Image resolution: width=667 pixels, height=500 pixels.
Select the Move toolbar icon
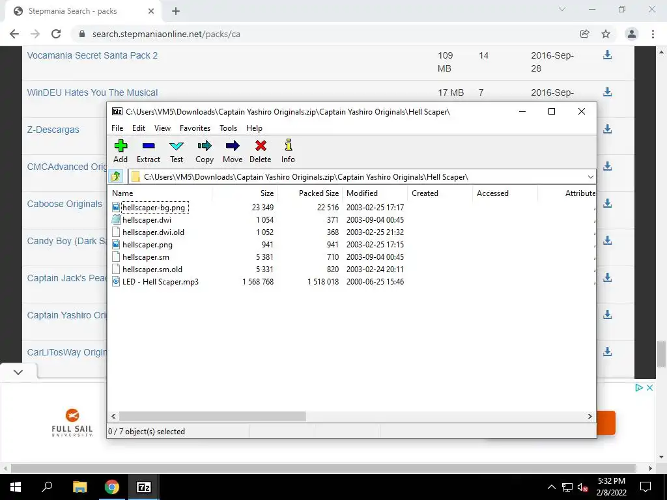click(233, 146)
